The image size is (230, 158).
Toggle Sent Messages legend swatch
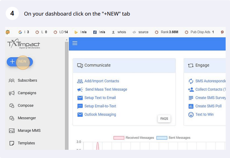[162, 138]
